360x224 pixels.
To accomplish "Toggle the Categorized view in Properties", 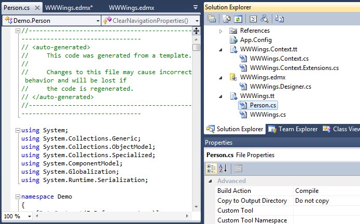I will point(212,168).
